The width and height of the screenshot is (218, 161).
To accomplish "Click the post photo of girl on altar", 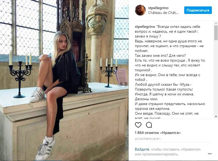I will point(64,80).
